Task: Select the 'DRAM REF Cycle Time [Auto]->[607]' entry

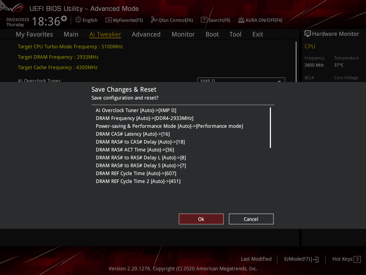Action: pos(136,174)
